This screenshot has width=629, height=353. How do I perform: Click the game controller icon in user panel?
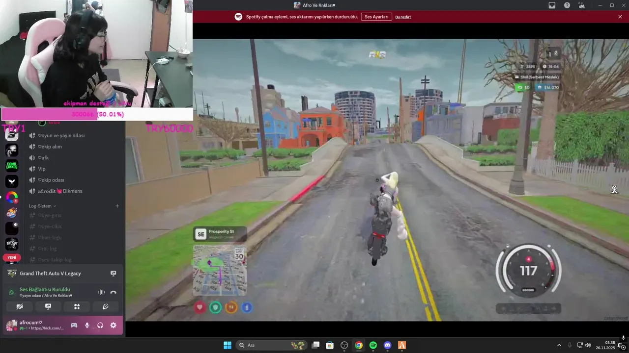74,325
